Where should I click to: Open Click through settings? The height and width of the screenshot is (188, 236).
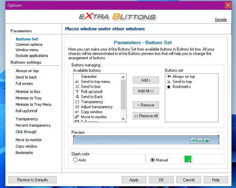click(26, 132)
